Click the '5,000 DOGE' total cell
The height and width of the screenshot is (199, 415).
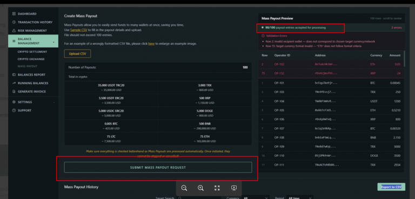[x=205, y=113]
